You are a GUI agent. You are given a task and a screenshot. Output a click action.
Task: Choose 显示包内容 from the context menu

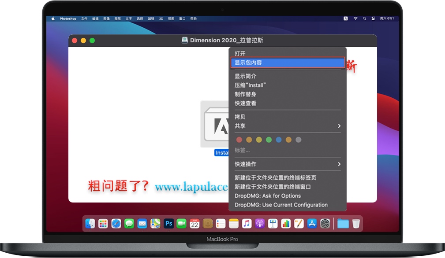(x=288, y=62)
